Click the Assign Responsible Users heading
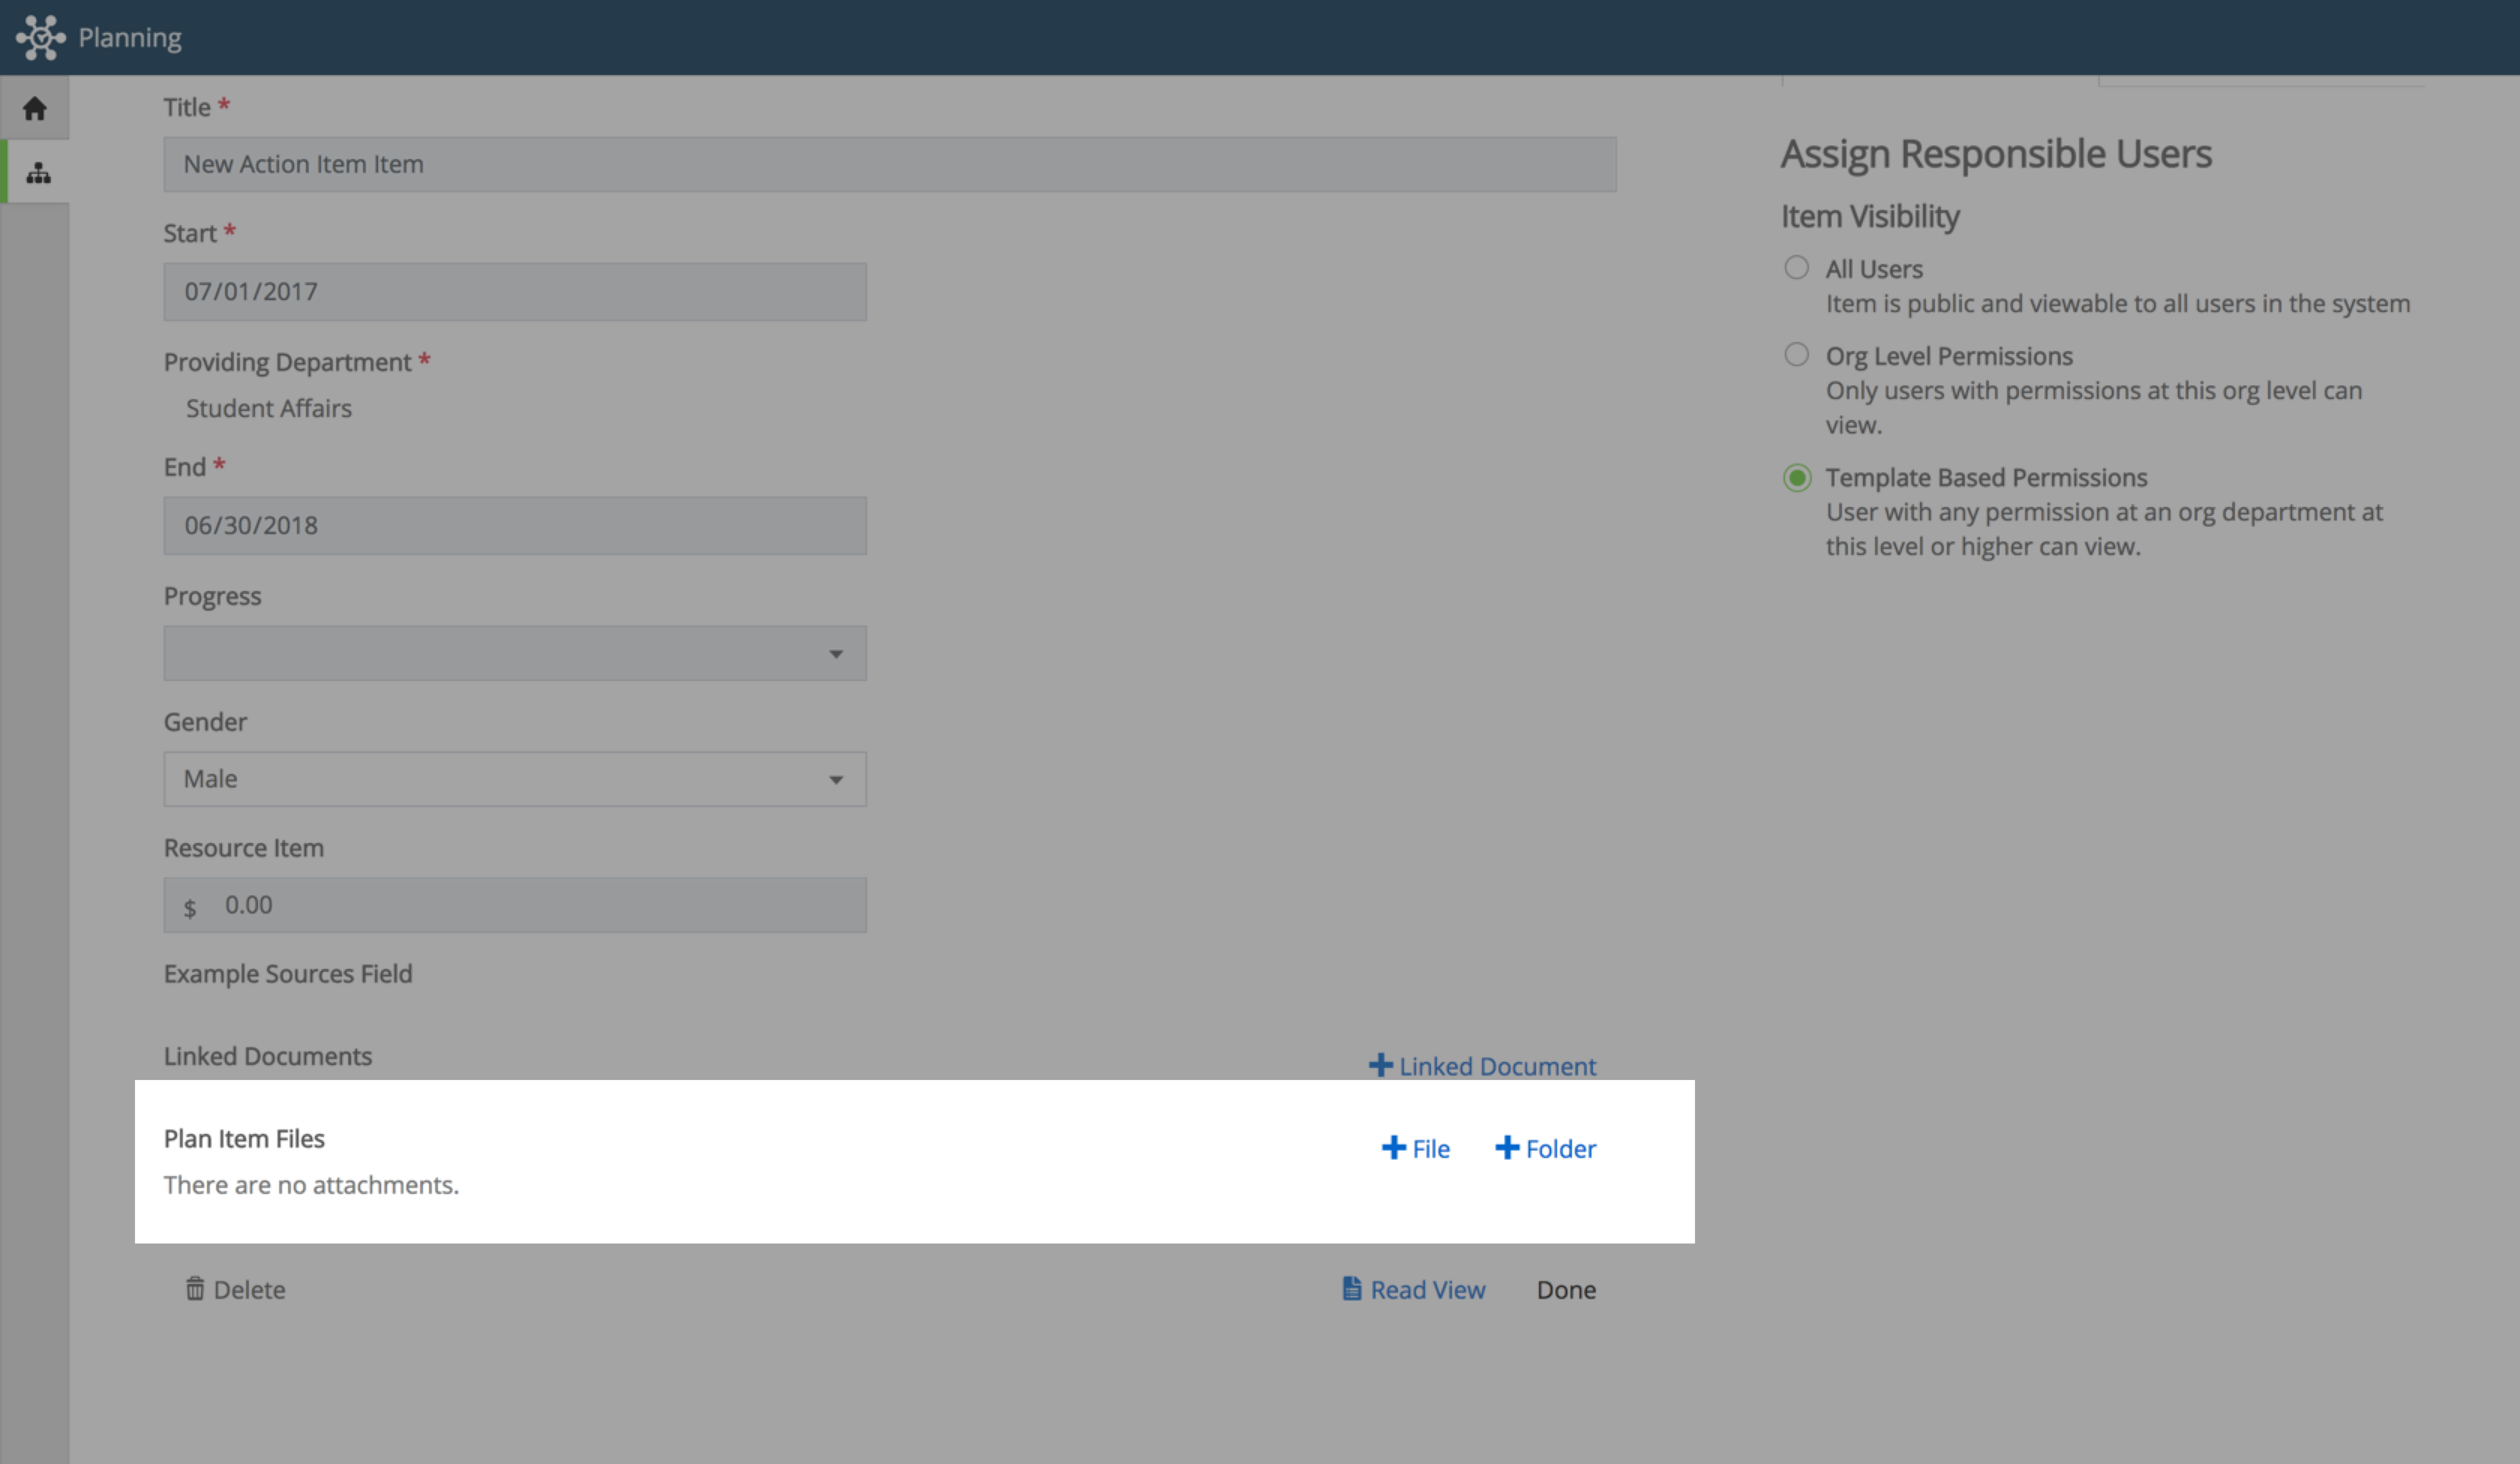The height and width of the screenshot is (1464, 2520). pos(1996,154)
